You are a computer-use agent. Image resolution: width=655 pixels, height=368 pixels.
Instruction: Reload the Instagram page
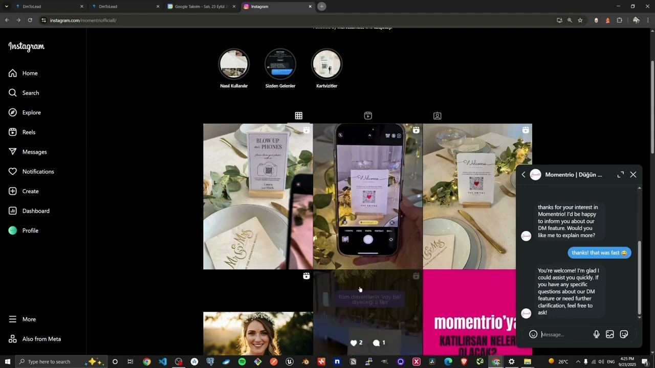(30, 20)
